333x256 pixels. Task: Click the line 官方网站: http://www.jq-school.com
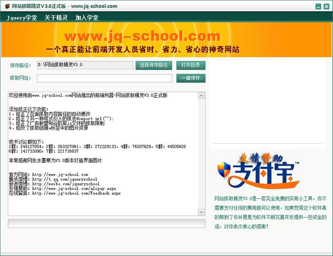coord(48,174)
